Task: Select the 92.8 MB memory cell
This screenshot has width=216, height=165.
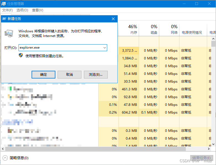Action: tap(129, 97)
